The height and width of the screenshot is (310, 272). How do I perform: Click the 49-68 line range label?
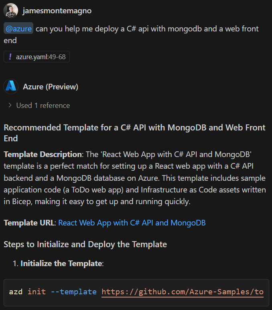(x=57, y=57)
